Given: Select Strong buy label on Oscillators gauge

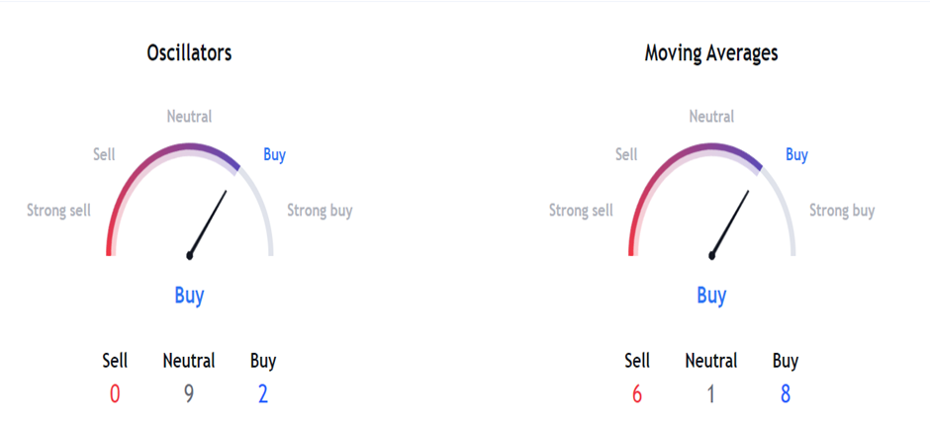Looking at the screenshot, I should pos(320,211).
